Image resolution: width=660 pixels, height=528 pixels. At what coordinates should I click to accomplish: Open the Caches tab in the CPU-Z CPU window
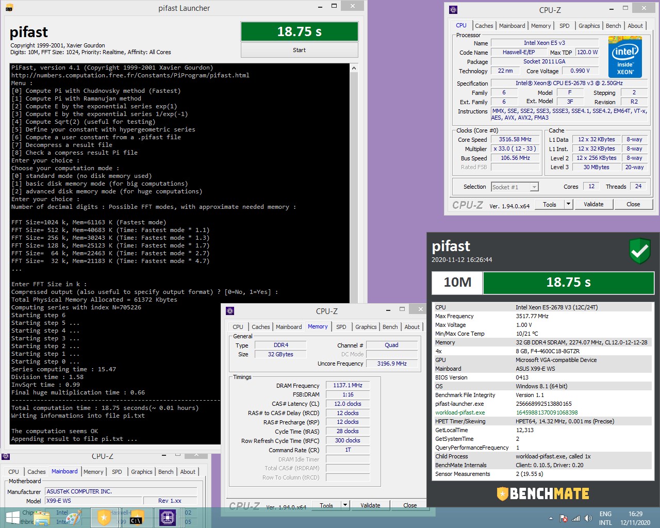pos(484,26)
